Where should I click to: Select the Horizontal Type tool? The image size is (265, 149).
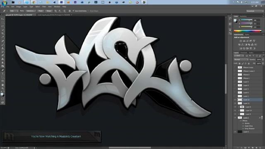pyautogui.click(x=2, y=74)
